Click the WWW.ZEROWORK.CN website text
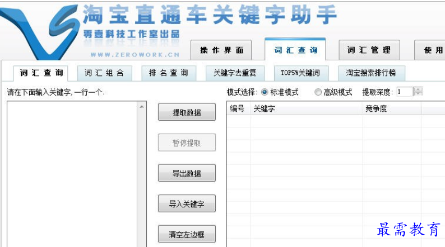The width and height of the screenshot is (445, 247). pyautogui.click(x=135, y=55)
